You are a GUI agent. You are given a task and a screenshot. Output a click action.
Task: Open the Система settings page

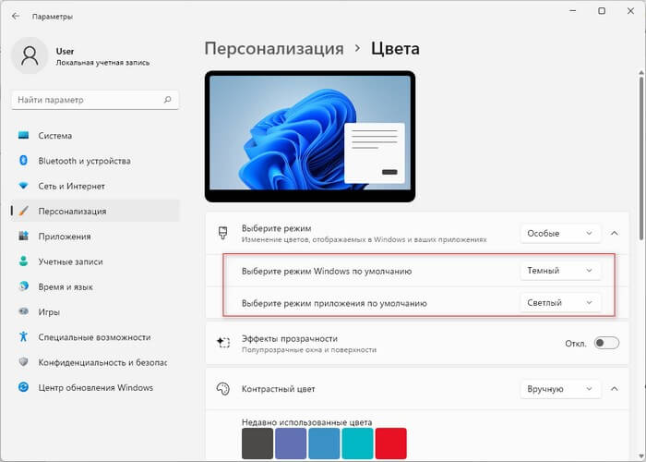tap(96, 135)
